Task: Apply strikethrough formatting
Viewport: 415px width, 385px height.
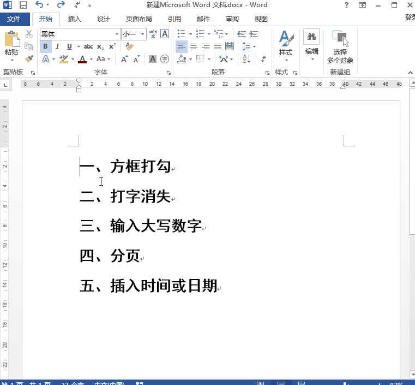Action: point(88,46)
